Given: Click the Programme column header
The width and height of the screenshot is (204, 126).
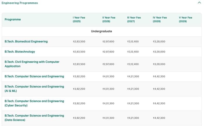Looking at the screenshot, I should click(13, 19).
